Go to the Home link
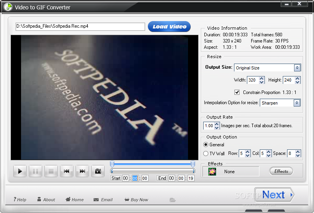 [75, 200]
